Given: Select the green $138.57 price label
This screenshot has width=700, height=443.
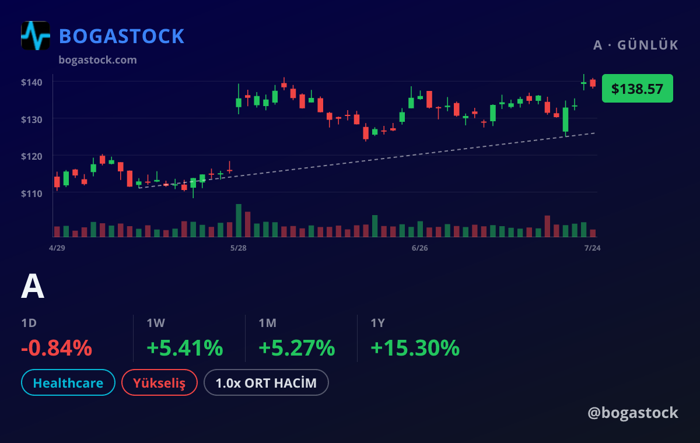Looking at the screenshot, I should (637, 89).
